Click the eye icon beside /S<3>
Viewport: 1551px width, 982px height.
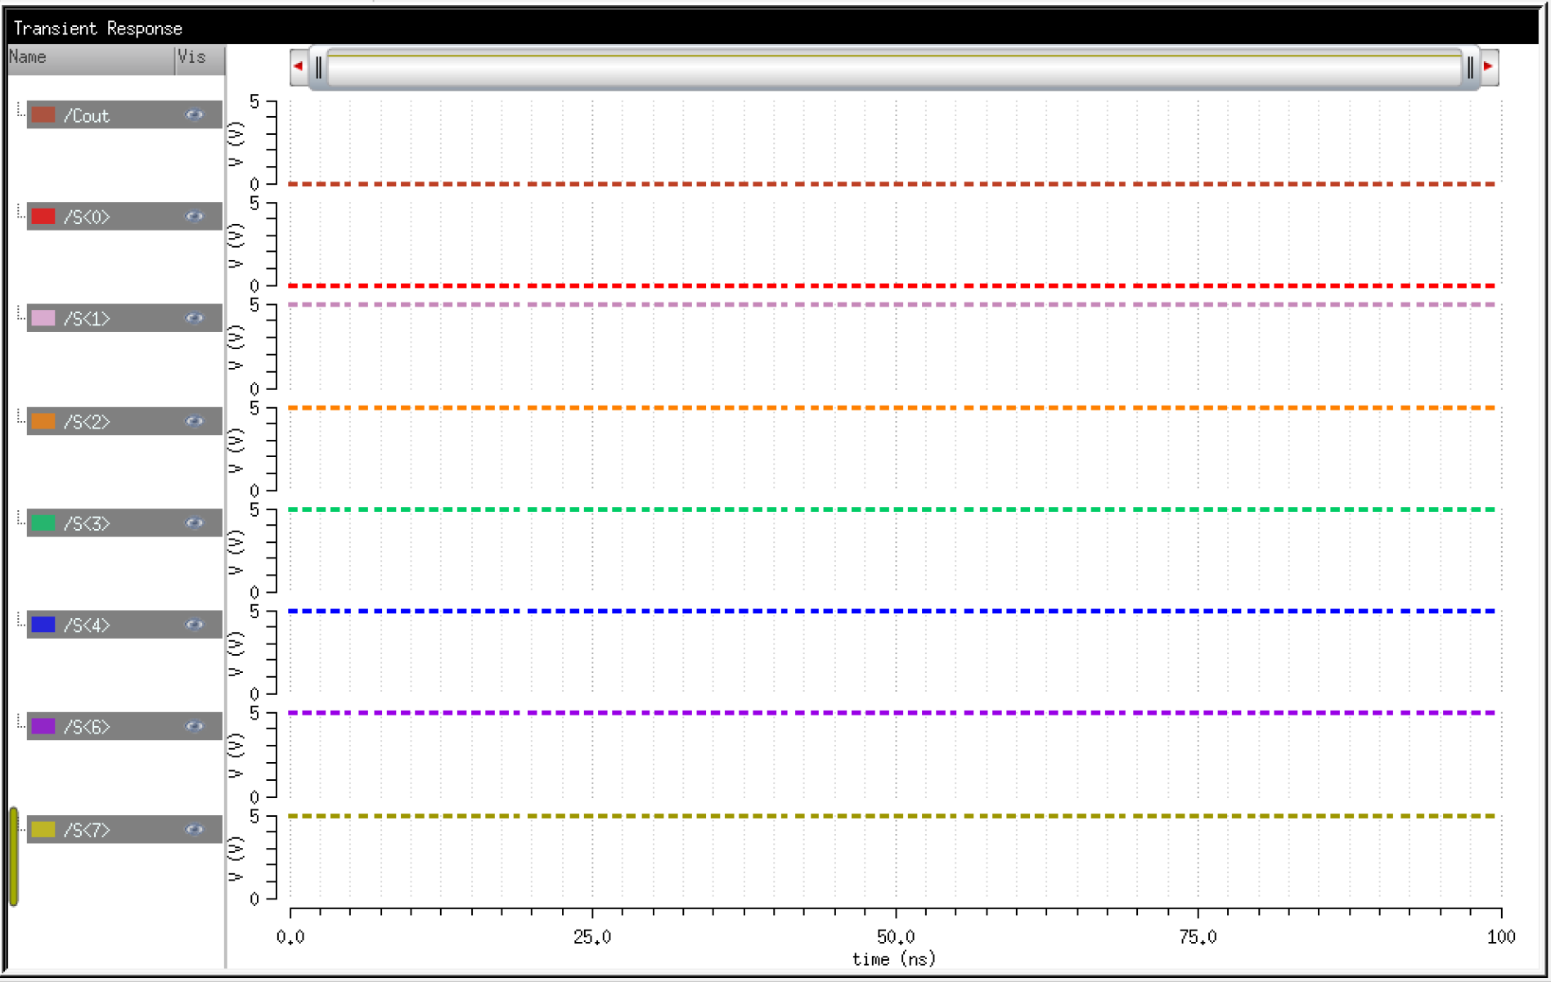(x=194, y=523)
